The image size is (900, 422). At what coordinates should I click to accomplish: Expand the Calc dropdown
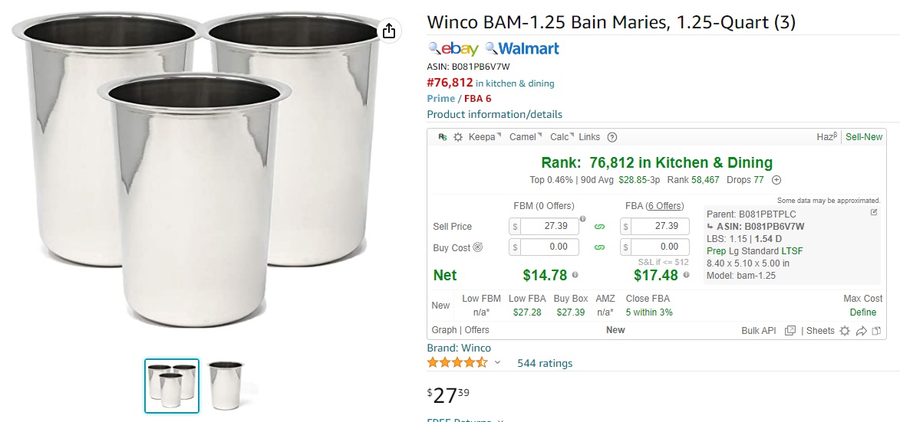(x=562, y=137)
